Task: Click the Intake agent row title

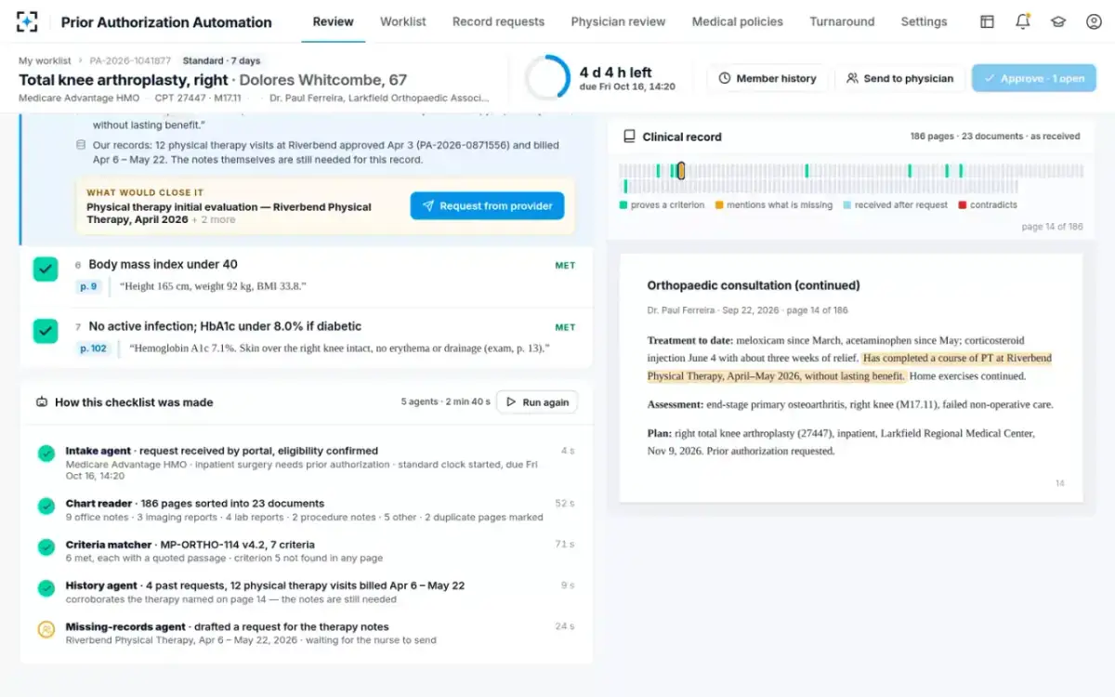Action: click(221, 451)
